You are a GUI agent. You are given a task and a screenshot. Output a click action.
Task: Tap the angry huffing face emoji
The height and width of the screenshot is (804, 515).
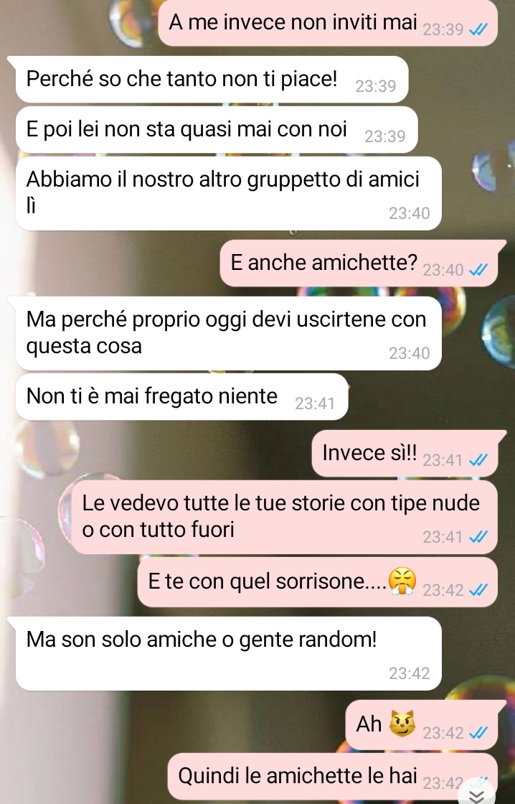coord(402,581)
